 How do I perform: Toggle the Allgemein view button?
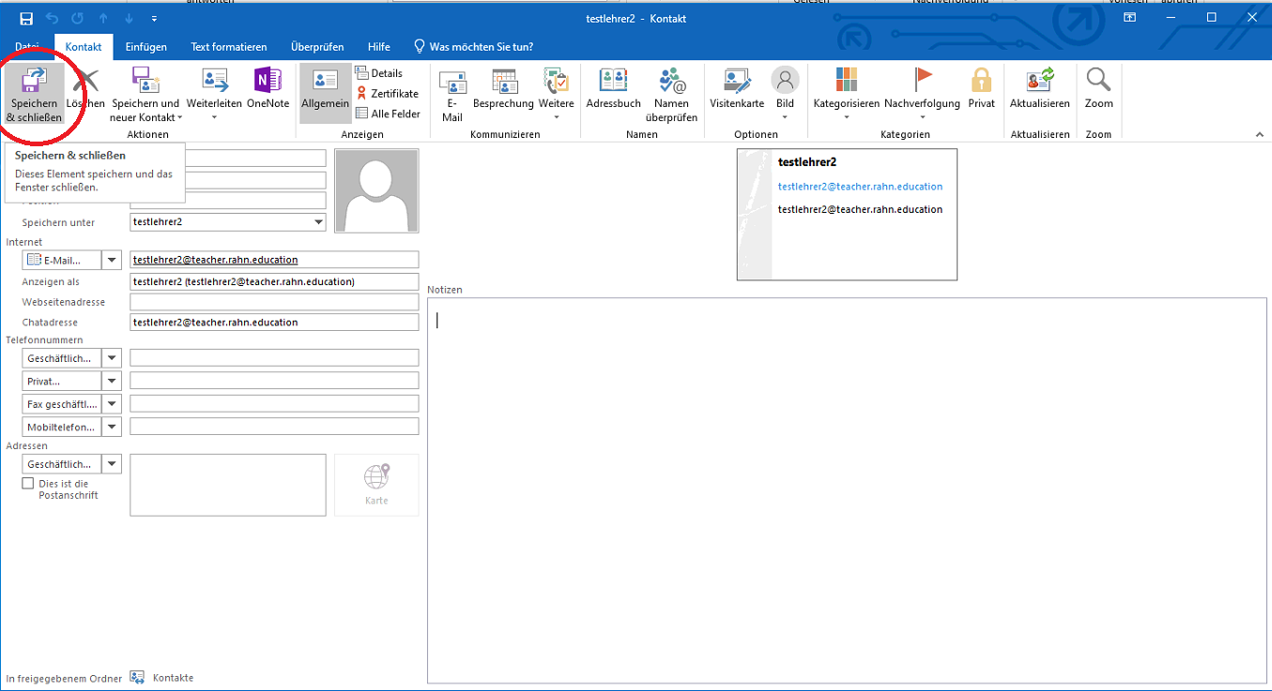coord(325,93)
